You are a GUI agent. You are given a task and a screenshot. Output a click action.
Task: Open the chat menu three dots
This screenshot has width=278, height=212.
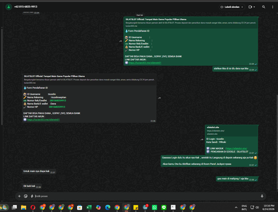pos(272,7)
